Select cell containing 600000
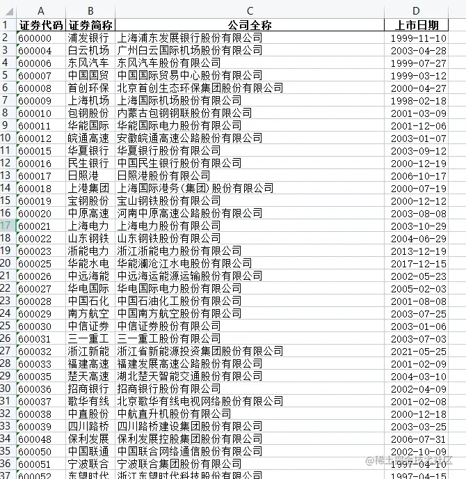The height and width of the screenshot is (479, 466). coord(41,38)
